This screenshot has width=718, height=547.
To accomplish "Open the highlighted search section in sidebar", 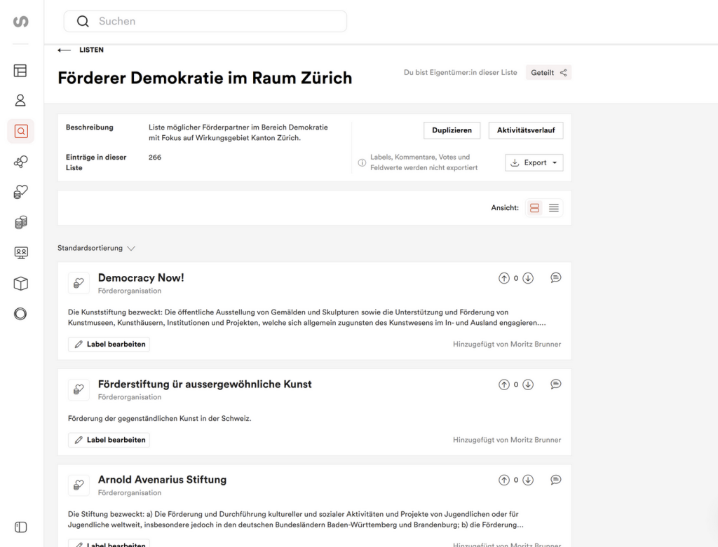I will [x=20, y=131].
